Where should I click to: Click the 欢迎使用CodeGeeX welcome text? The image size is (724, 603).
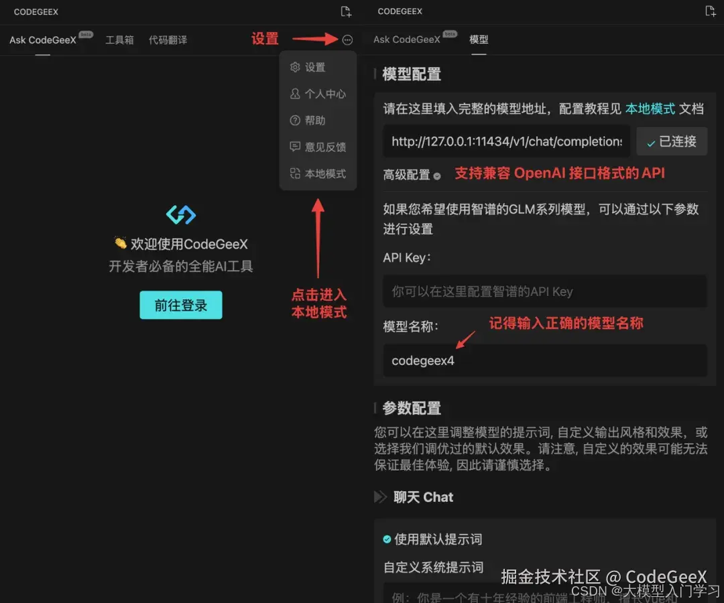[x=189, y=244]
